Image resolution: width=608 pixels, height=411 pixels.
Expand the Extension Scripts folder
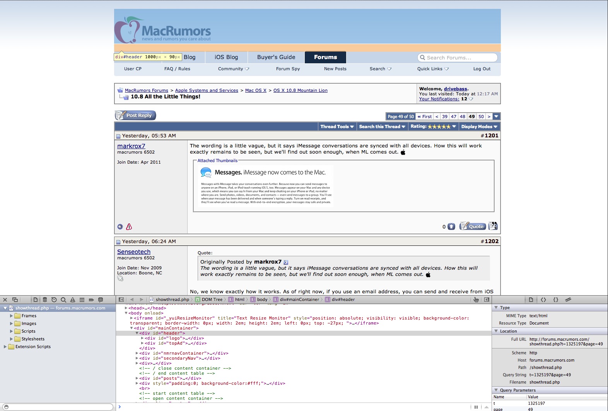click(5, 347)
